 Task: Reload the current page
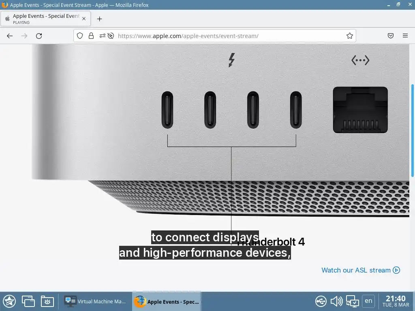point(39,36)
